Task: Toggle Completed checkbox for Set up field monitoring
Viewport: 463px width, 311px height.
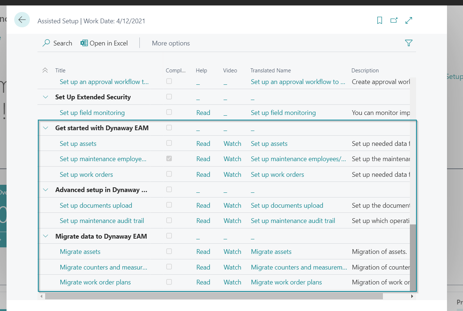Action: click(x=169, y=112)
